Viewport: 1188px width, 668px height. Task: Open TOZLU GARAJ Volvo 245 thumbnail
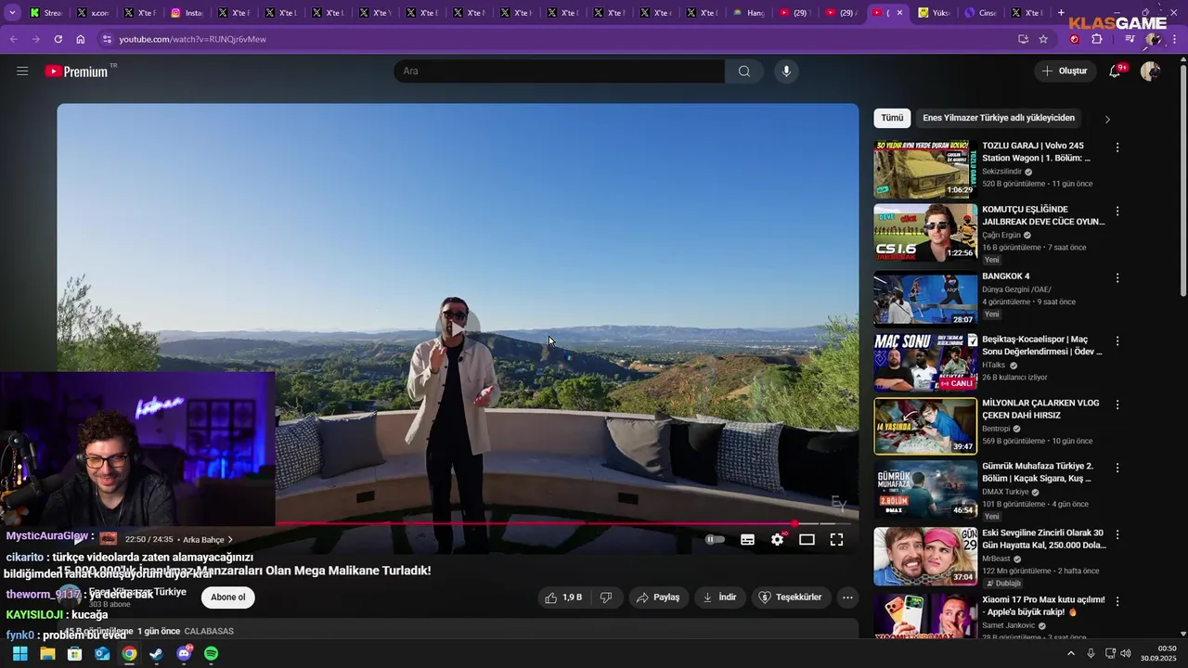pyautogui.click(x=925, y=169)
